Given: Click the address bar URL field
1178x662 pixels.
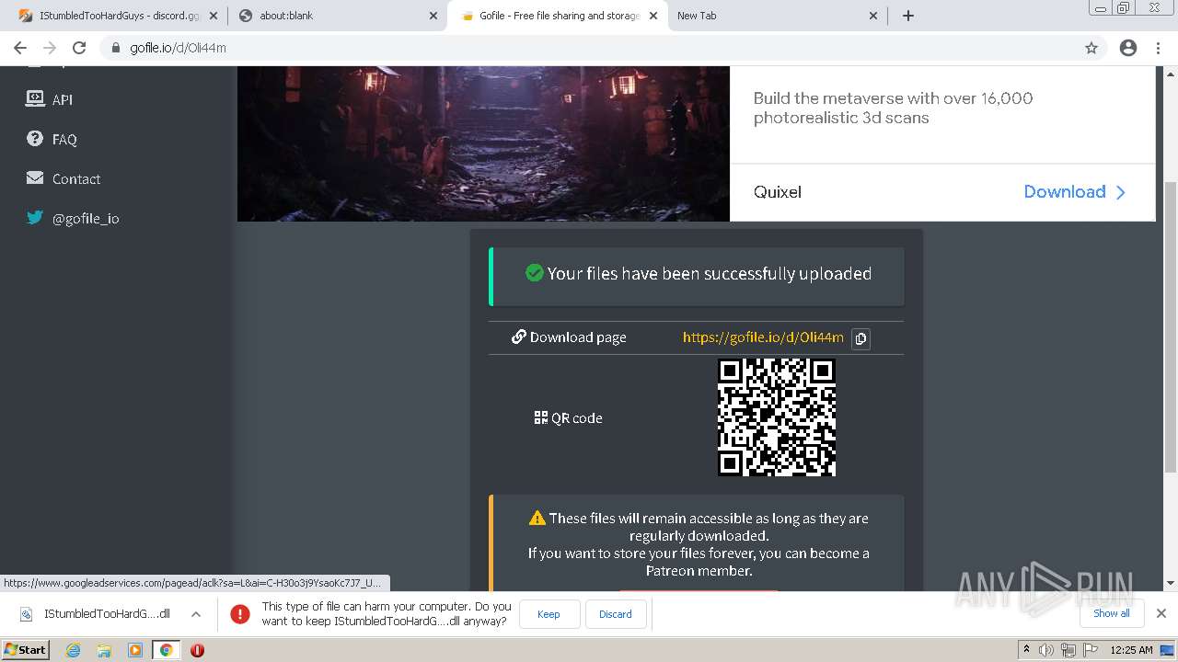Looking at the screenshot, I should (x=603, y=48).
